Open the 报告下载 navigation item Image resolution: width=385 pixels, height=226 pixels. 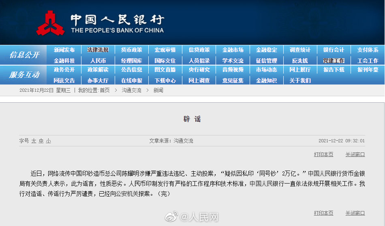click(x=334, y=70)
